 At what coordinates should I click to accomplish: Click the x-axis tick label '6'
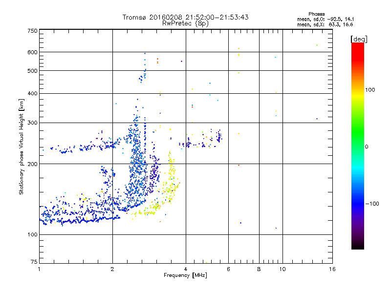(228, 269)
